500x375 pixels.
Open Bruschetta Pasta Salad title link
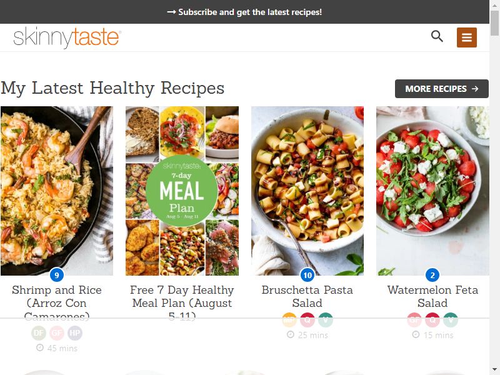[x=307, y=296]
